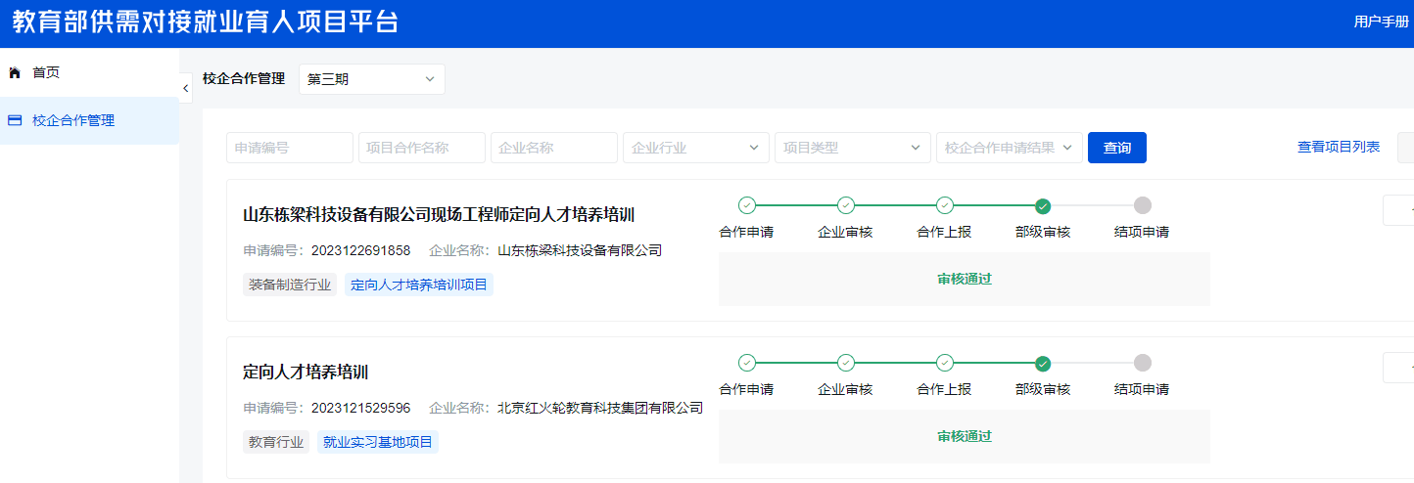Expand the 校企合作申请结果 dropdown
Image resolution: width=1414 pixels, height=483 pixels.
[1009, 148]
